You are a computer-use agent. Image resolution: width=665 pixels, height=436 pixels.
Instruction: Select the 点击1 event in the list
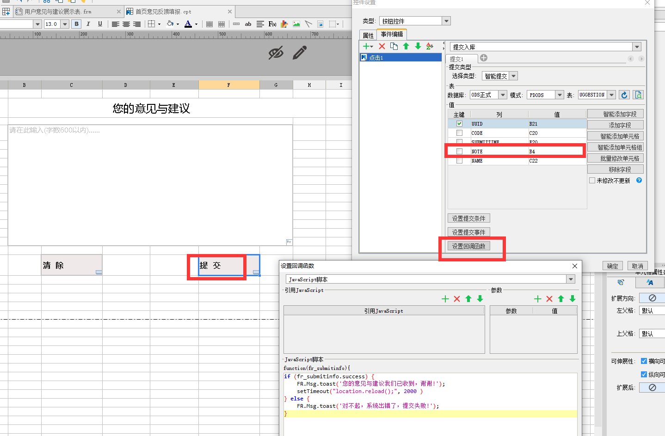coord(400,57)
